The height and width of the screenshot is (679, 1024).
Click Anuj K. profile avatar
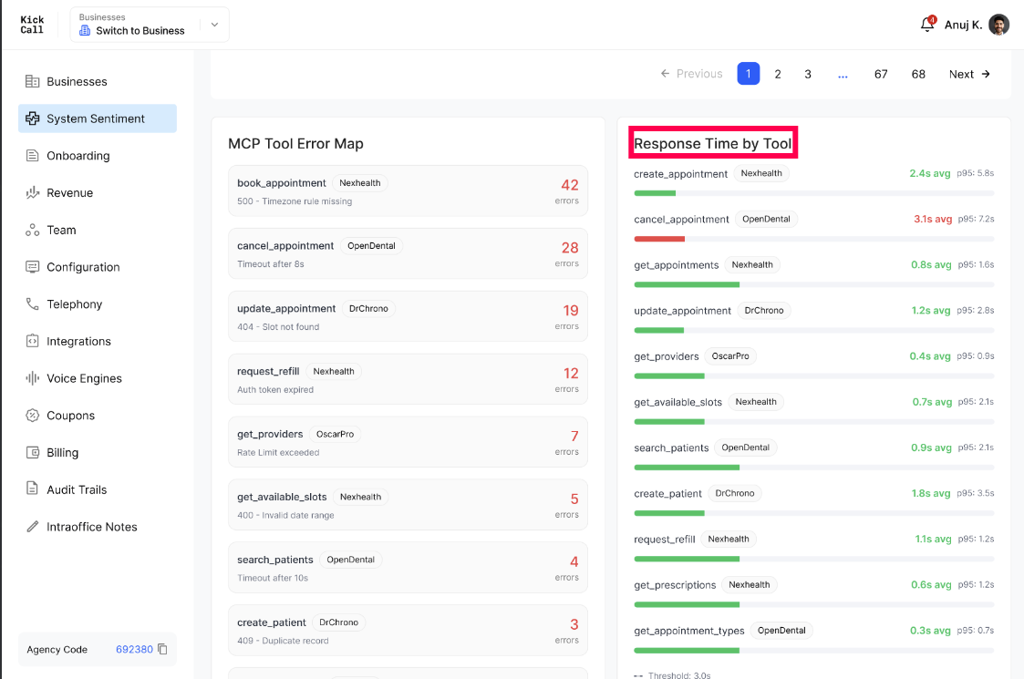(x=998, y=25)
